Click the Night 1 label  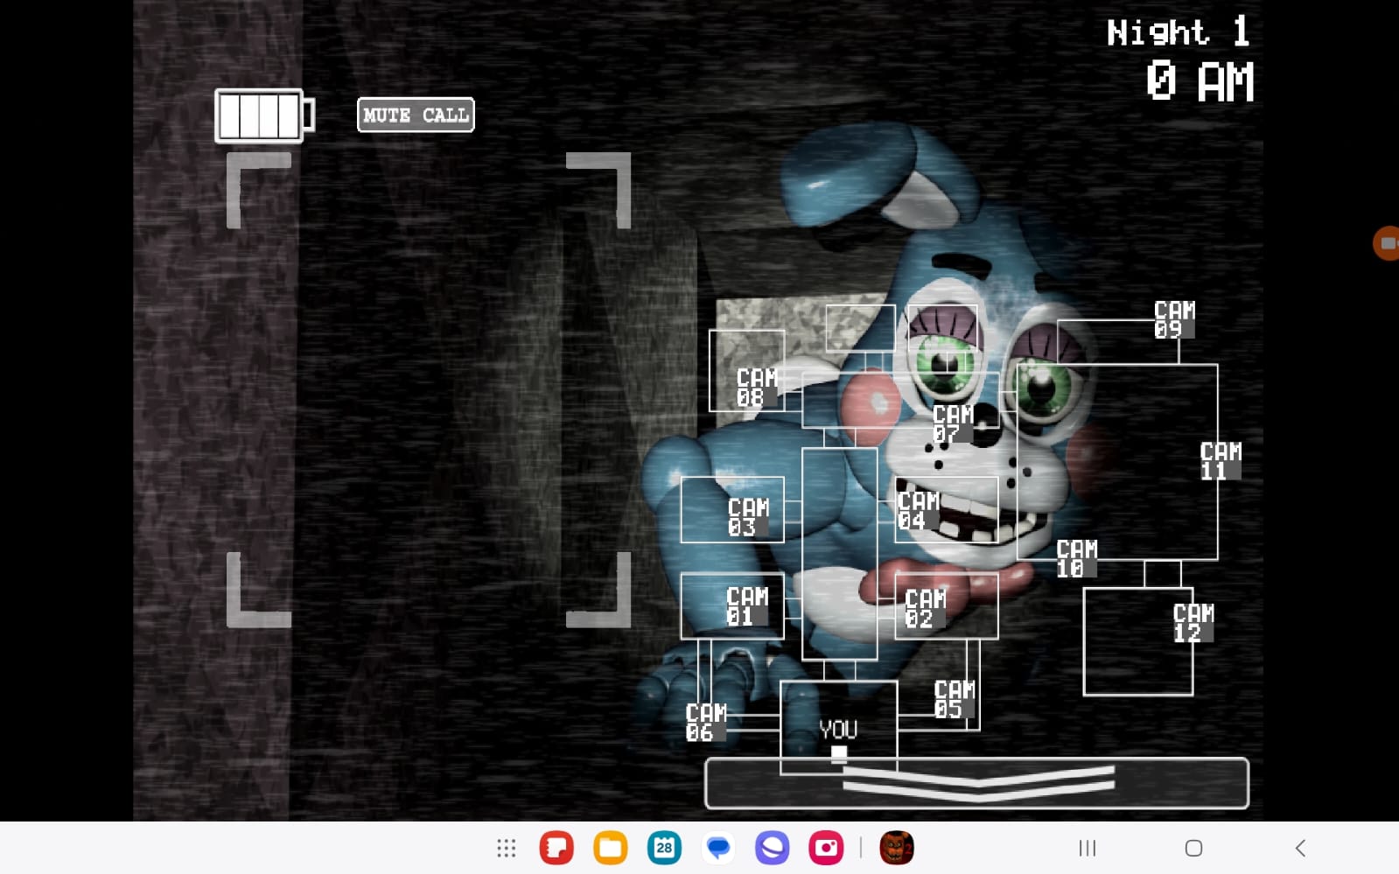point(1179,32)
